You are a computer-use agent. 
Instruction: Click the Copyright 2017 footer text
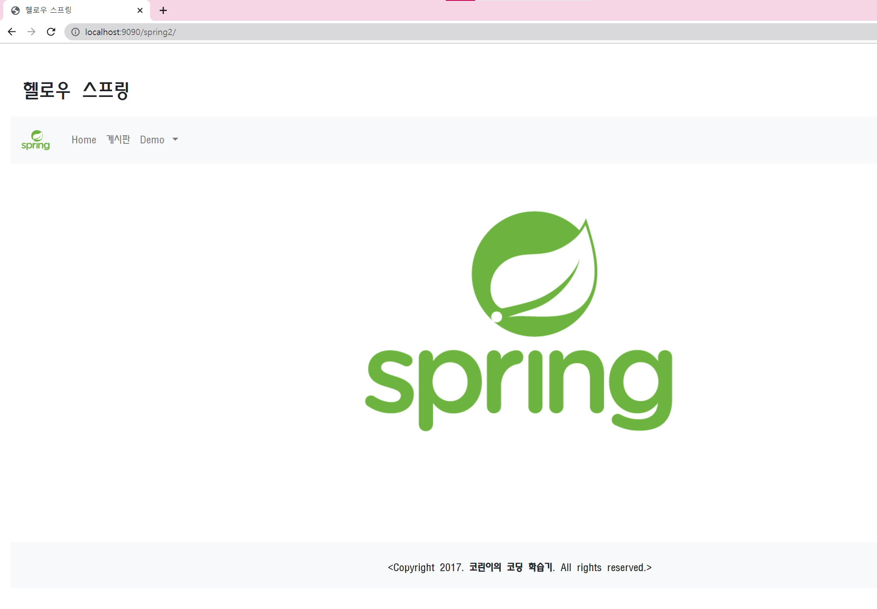point(425,567)
